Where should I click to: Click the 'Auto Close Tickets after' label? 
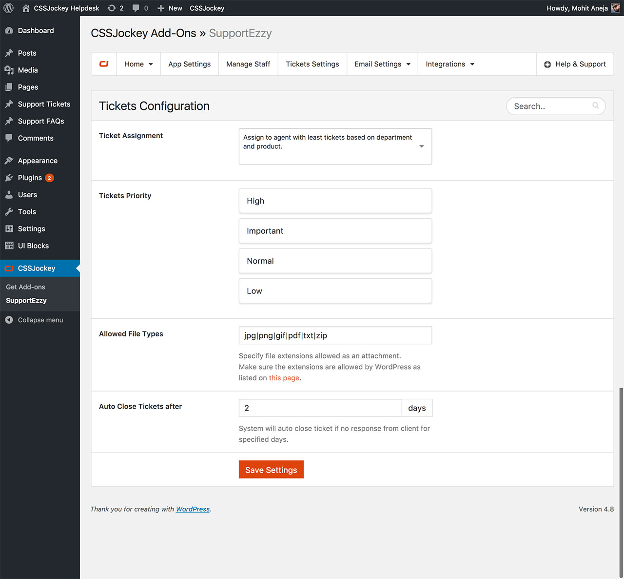point(140,406)
